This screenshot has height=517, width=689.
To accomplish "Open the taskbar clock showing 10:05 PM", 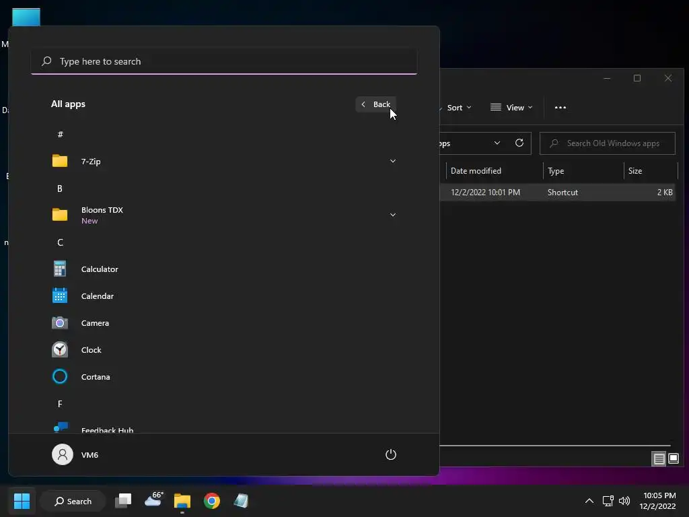I will point(658,501).
